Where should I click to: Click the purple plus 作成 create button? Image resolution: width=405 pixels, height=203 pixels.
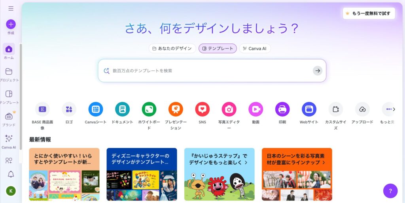(11, 24)
